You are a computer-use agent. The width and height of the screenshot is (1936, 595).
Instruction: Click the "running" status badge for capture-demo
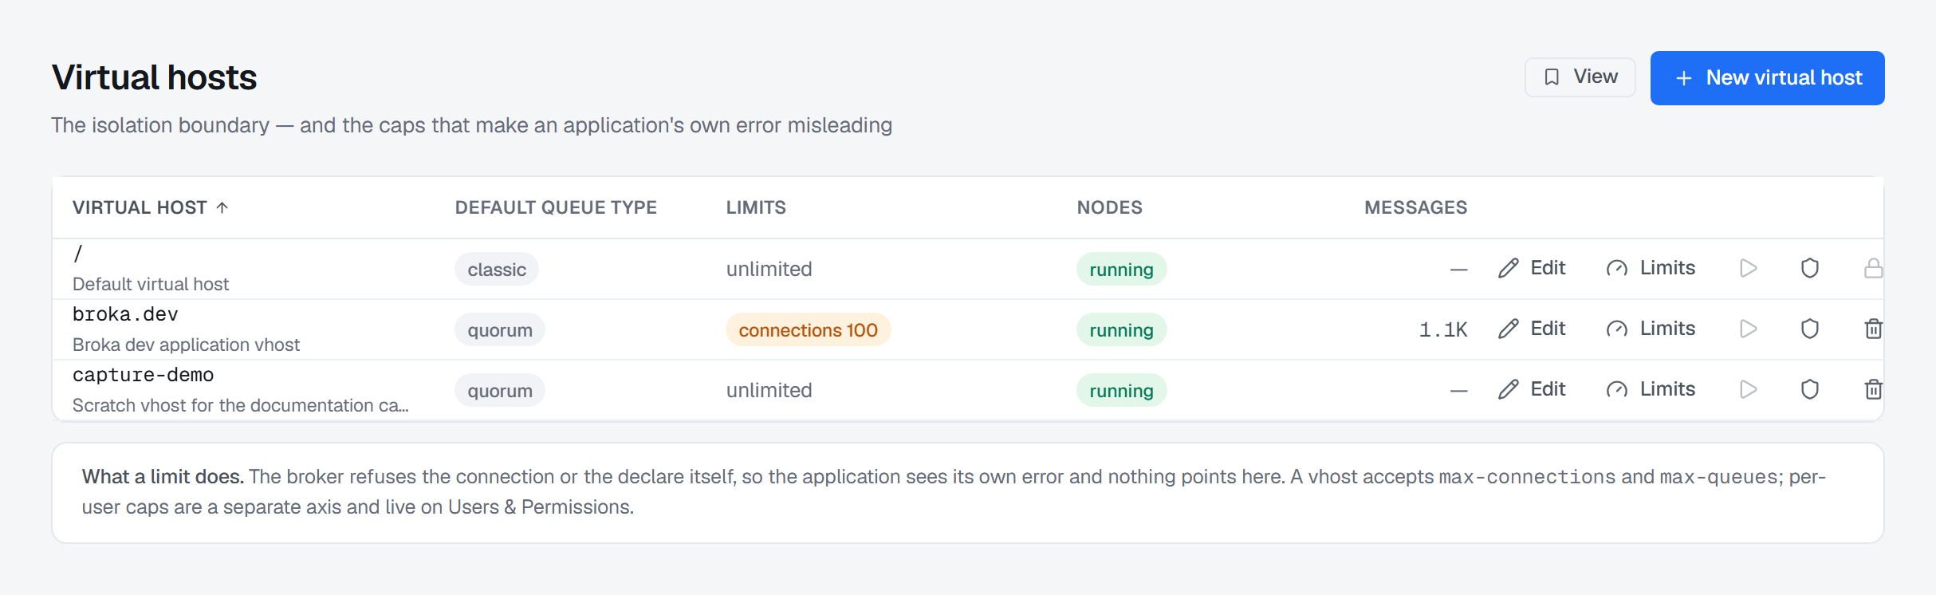pos(1121,391)
